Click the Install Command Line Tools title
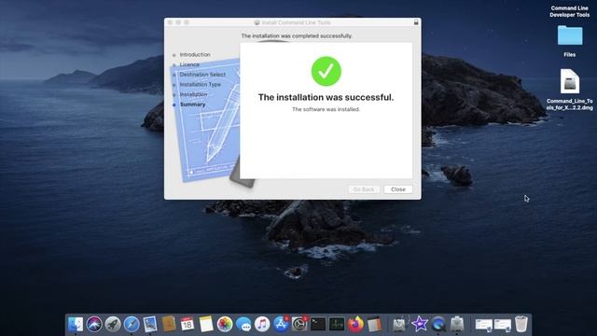Screen dimensions: 597x336 (x=297, y=22)
